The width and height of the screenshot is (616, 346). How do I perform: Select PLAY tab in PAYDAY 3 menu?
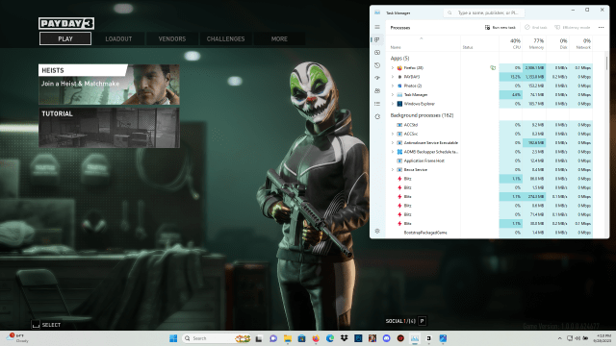[x=65, y=38]
